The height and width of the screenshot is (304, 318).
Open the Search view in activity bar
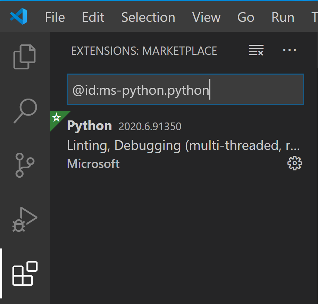(x=25, y=111)
